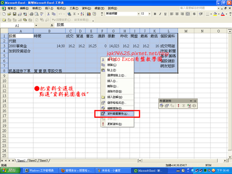Toggle underline formatting
This screenshot has width=232, height=174.
tap(165, 14)
